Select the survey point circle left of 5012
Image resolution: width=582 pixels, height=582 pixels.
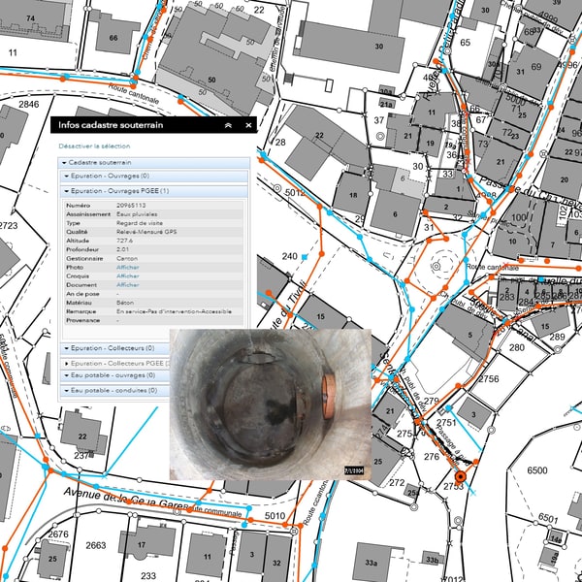276,188
